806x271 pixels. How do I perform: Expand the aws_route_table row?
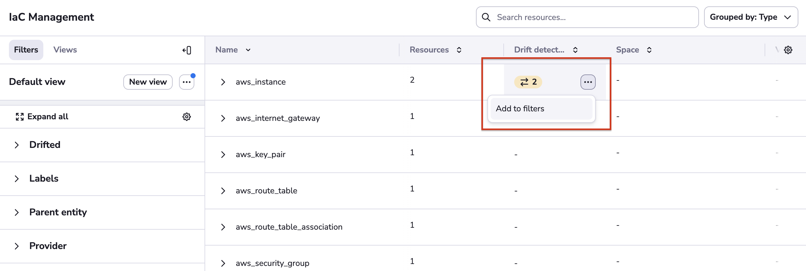[x=223, y=191]
